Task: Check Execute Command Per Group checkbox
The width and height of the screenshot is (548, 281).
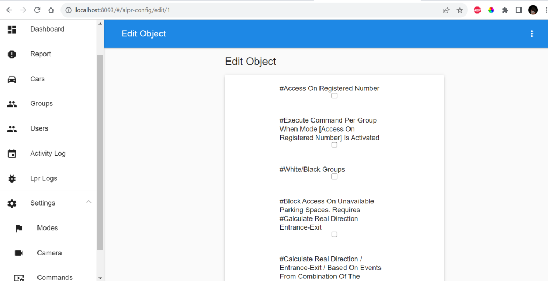Action: [x=334, y=145]
